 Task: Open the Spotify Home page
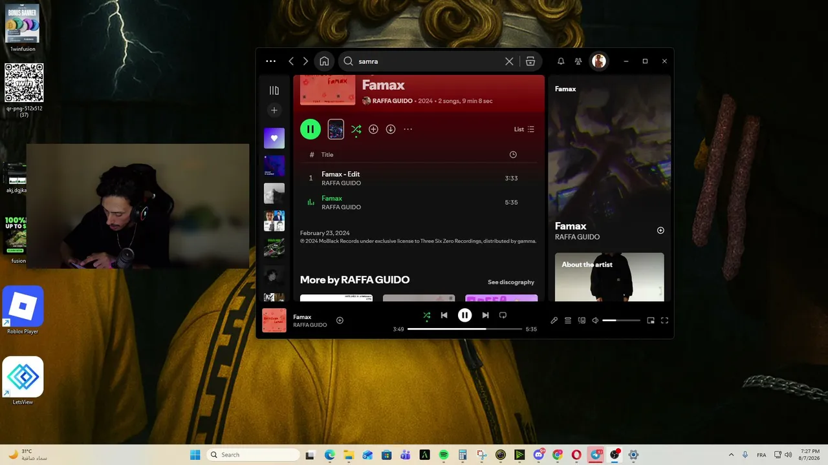pyautogui.click(x=324, y=61)
